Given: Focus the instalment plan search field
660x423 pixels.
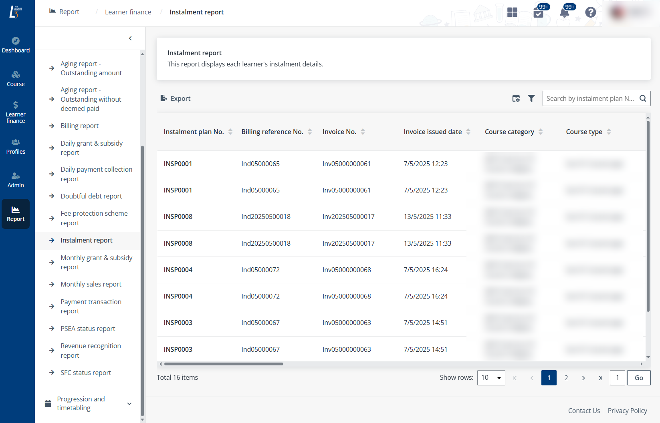Looking at the screenshot, I should coord(590,98).
